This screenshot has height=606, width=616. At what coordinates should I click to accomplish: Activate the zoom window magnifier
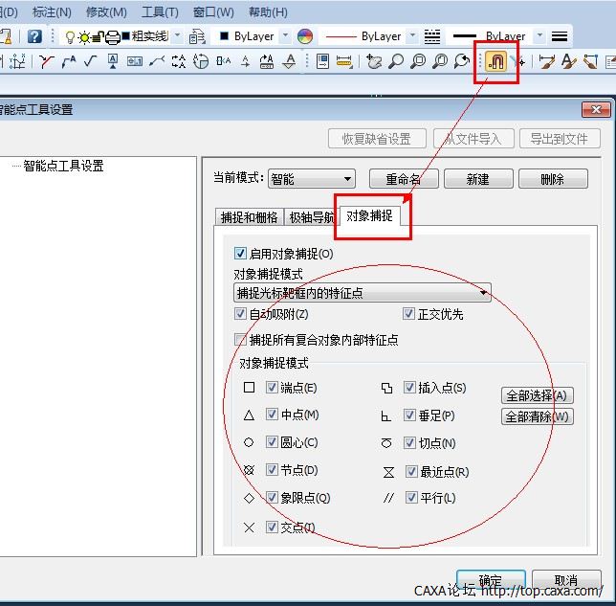coord(418,61)
